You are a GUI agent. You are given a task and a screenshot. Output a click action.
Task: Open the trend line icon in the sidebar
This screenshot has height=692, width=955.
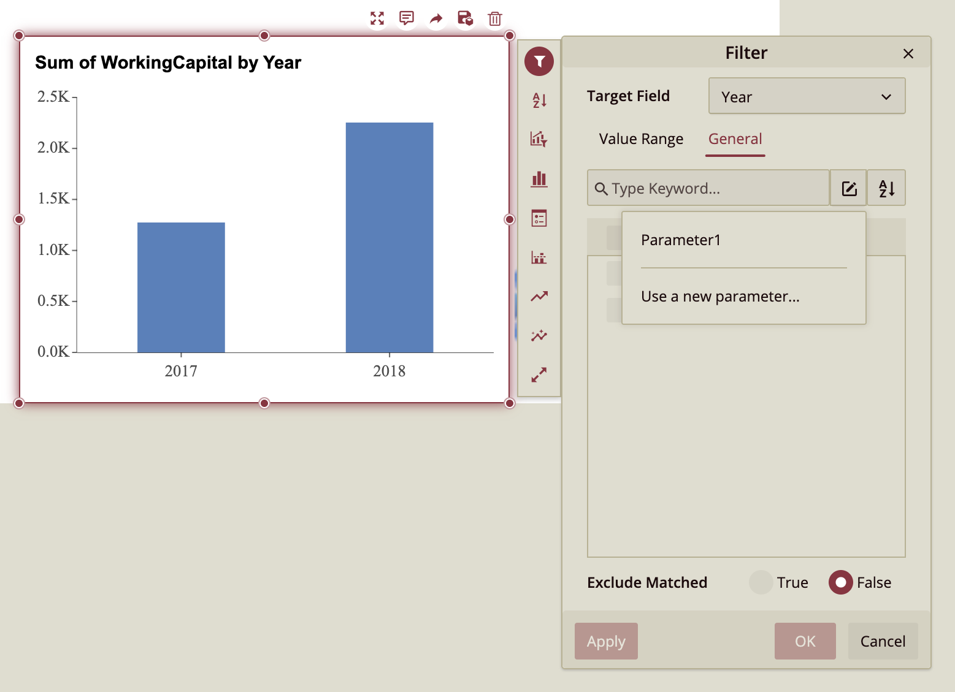[x=539, y=296]
